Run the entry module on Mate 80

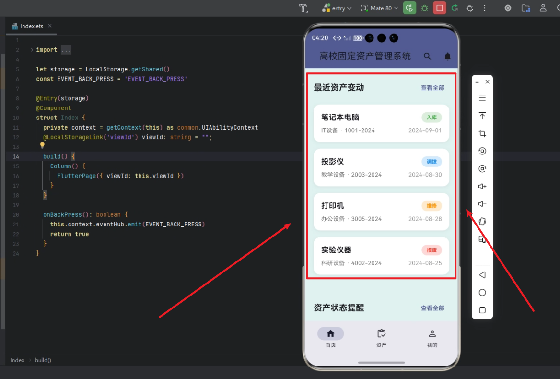(x=409, y=8)
